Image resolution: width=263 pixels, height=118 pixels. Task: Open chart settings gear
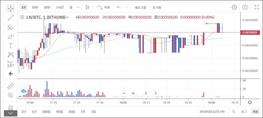coord(234,7)
